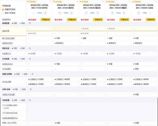Screen dimensions: 158x126
Task: Open the 自适应旋转悬浮Pad parameter link
Action: (x=10, y=118)
